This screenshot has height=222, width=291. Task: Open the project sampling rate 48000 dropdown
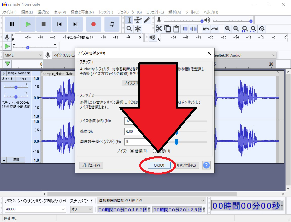[x=35, y=209]
